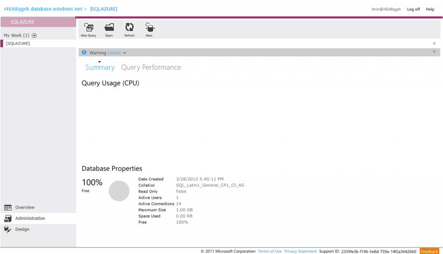Close the empty message bar above the warning
The image size is (443, 254).
click(x=434, y=44)
